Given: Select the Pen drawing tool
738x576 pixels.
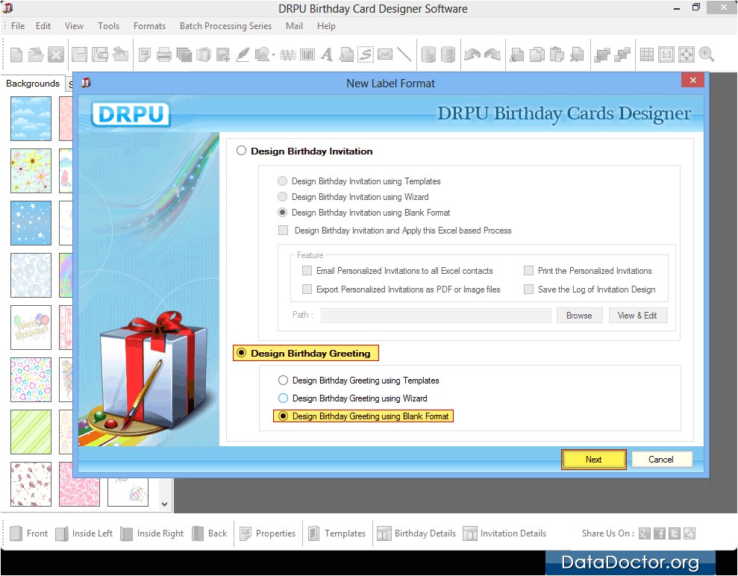Looking at the screenshot, I should (243, 54).
